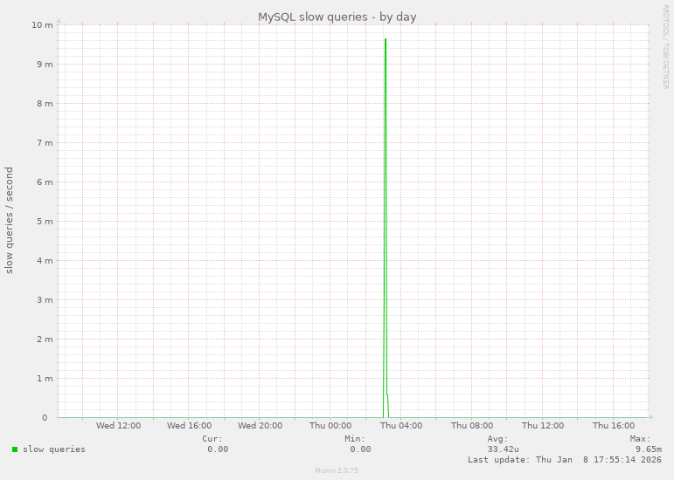Click the '9 m' y-axis label
Viewport: 674px width, 480px height.
pos(45,65)
